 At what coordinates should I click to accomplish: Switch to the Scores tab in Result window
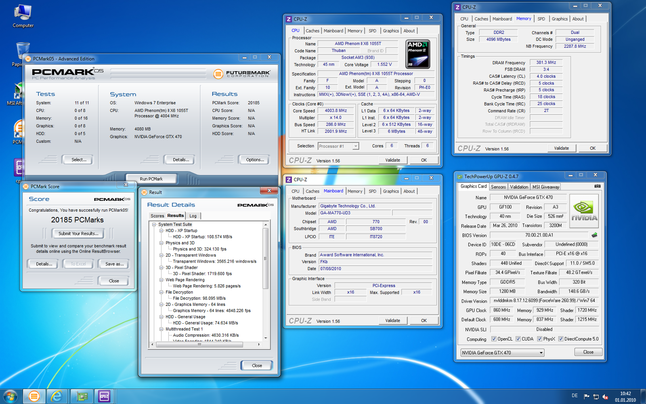coord(157,216)
